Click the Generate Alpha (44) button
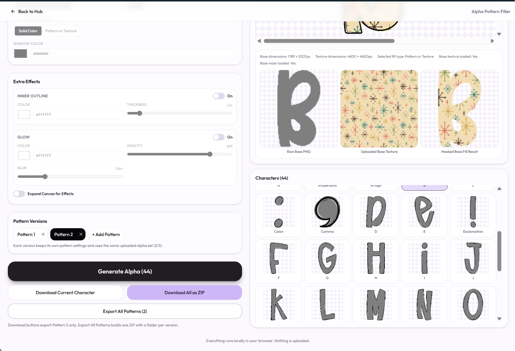 (125, 271)
